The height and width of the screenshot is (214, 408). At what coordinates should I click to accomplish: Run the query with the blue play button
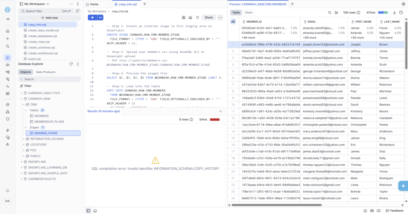[x=92, y=18]
